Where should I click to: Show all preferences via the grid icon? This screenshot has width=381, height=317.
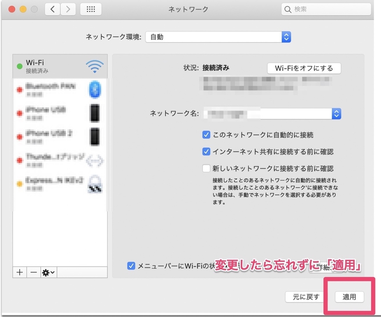(x=91, y=10)
